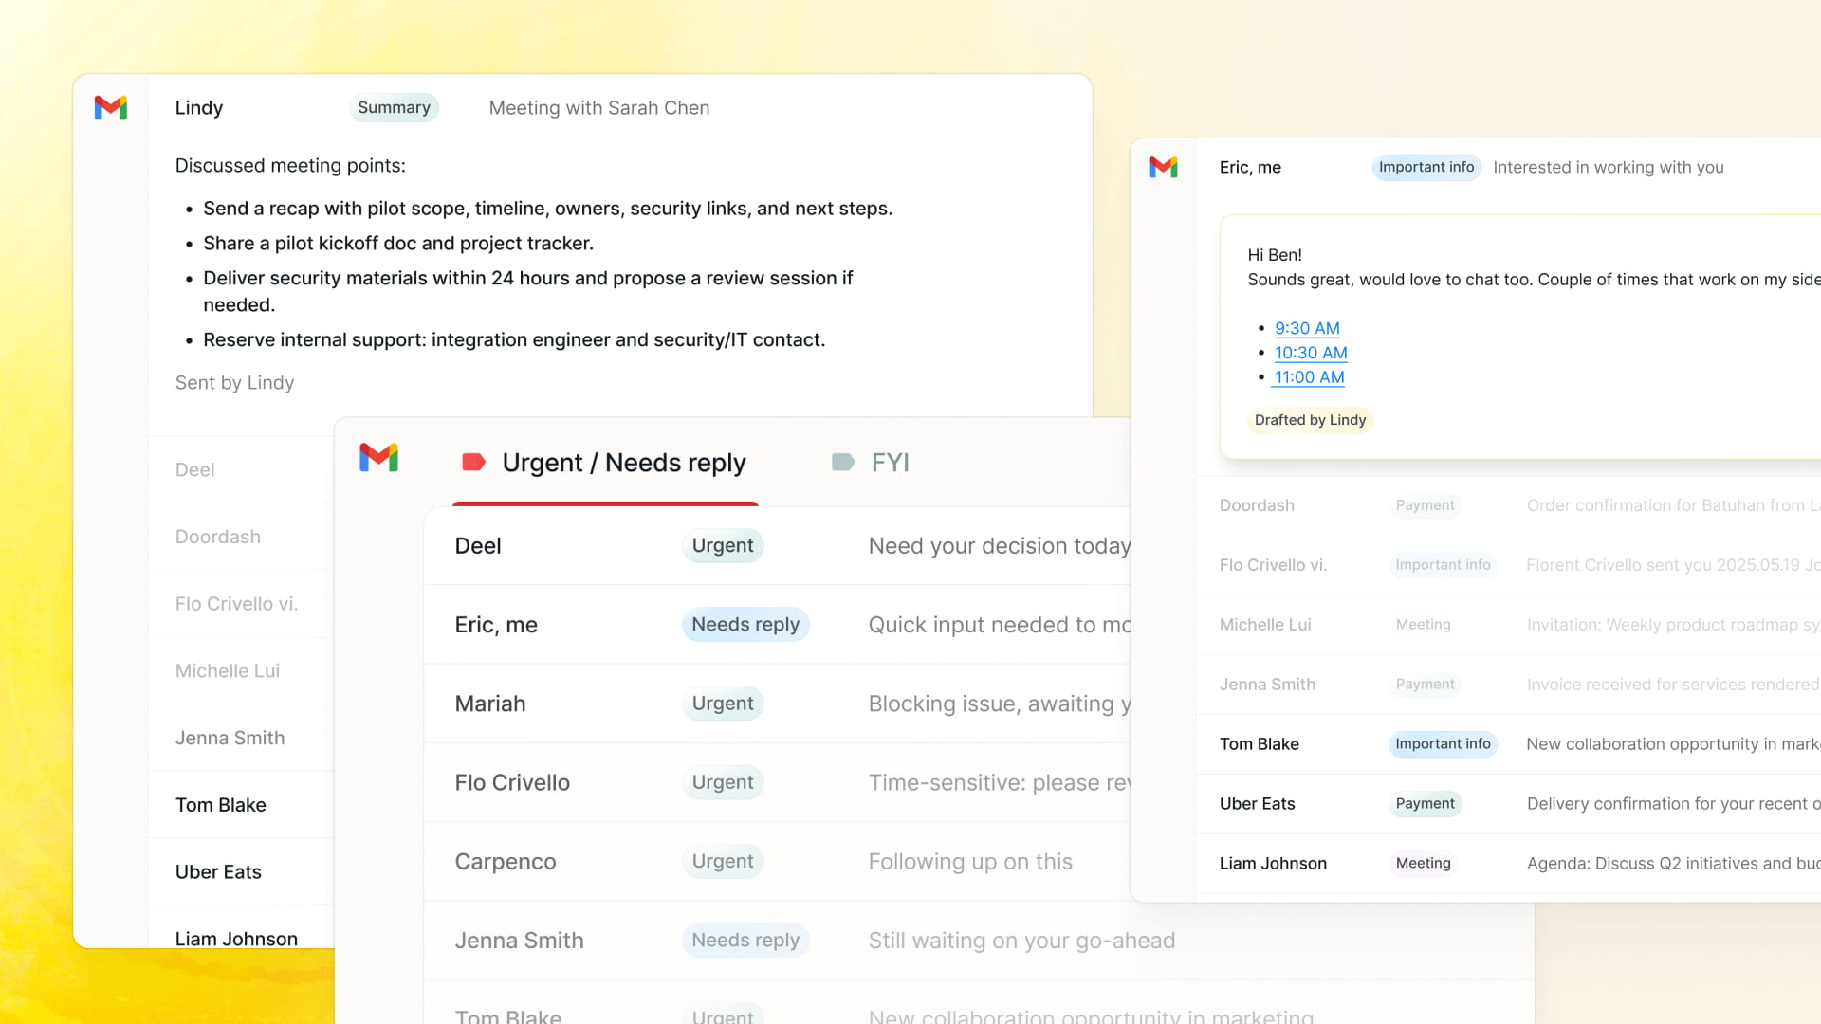Click the Drafted by Lindy badge
Screen dimensions: 1821x1024
(x=1310, y=420)
